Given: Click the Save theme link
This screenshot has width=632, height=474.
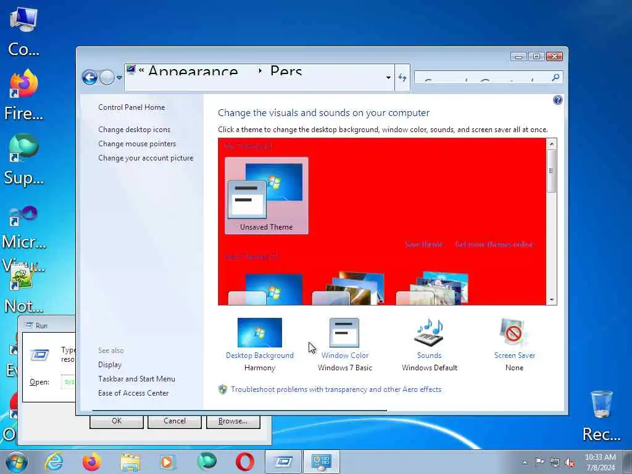Looking at the screenshot, I should click(x=423, y=244).
